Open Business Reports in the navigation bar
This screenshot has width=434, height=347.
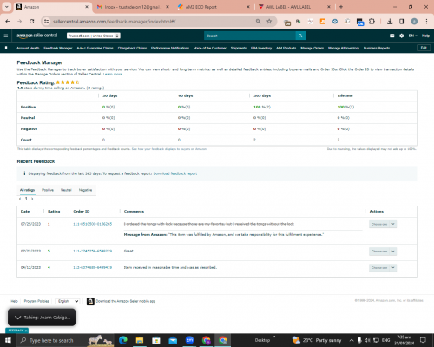[377, 48]
